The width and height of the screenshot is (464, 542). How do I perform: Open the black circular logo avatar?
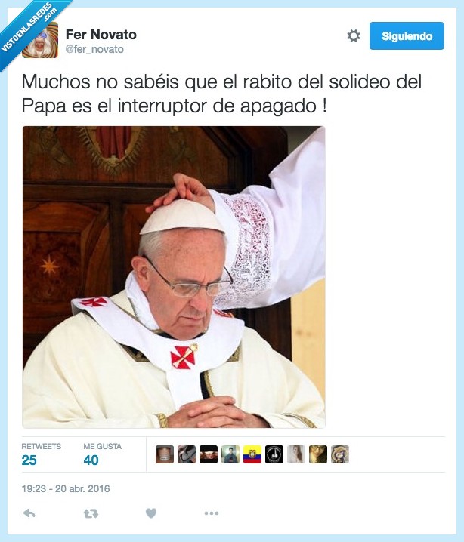[274, 454]
